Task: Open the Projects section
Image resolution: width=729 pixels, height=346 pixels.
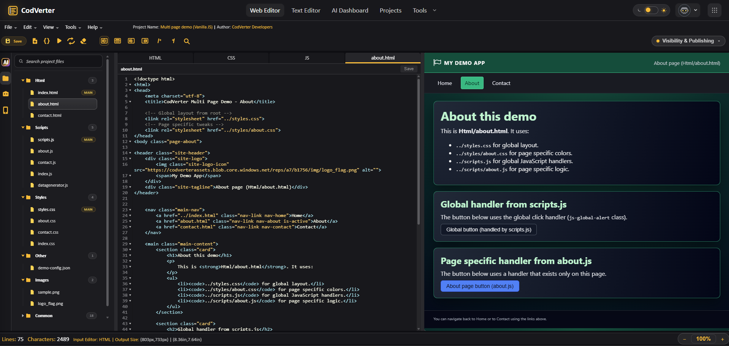Action: coord(391,11)
